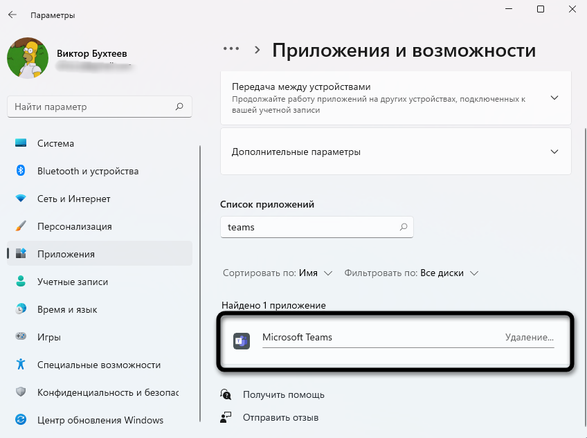Screen dimensions: 587x438
Task: Open the "Сортировать по: Имя" dropdown
Action: point(278,273)
